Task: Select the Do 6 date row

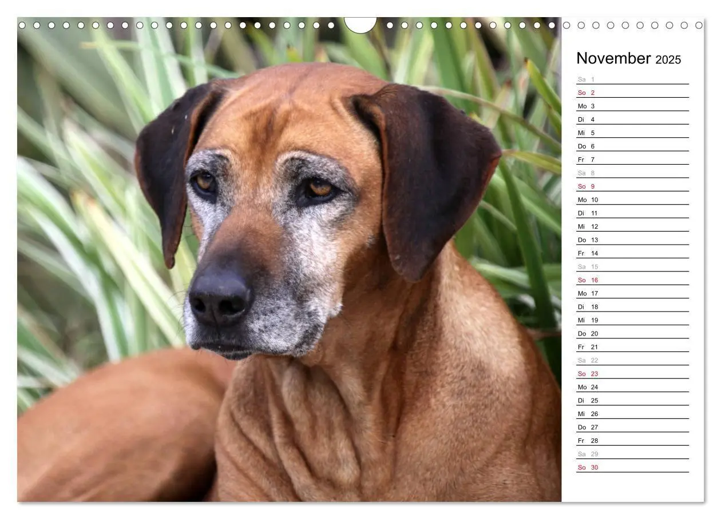Action: (x=632, y=146)
